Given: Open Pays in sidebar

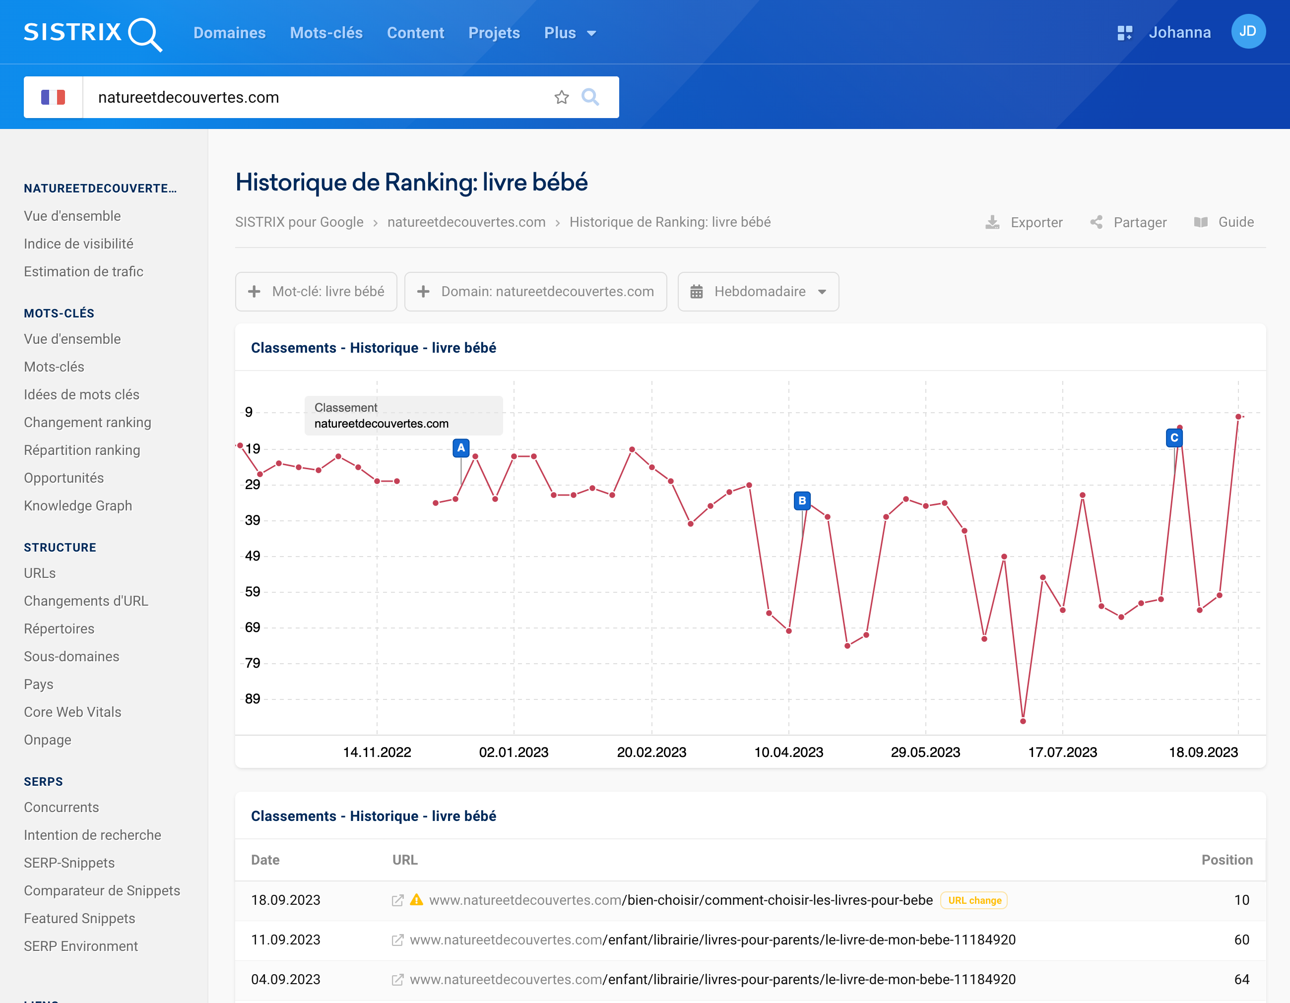Looking at the screenshot, I should click(x=38, y=684).
